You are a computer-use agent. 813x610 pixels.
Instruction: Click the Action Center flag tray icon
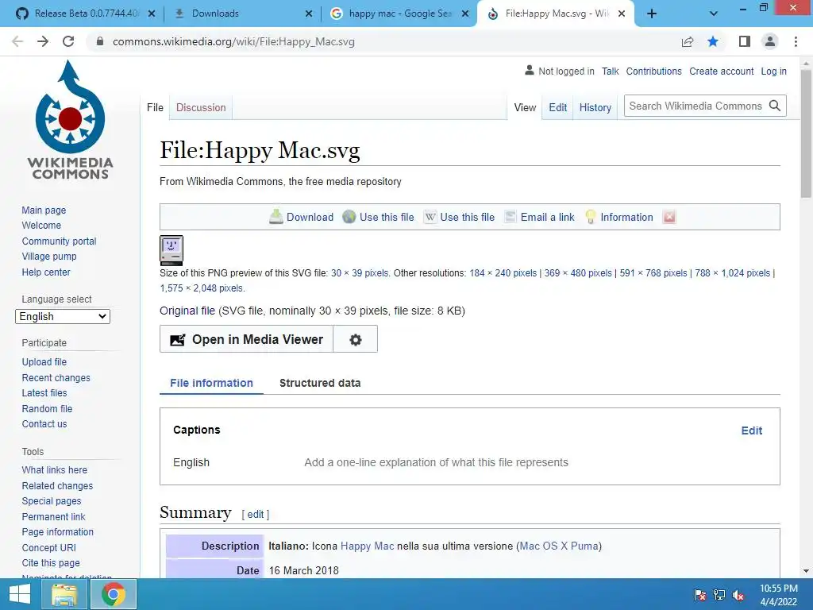click(700, 595)
